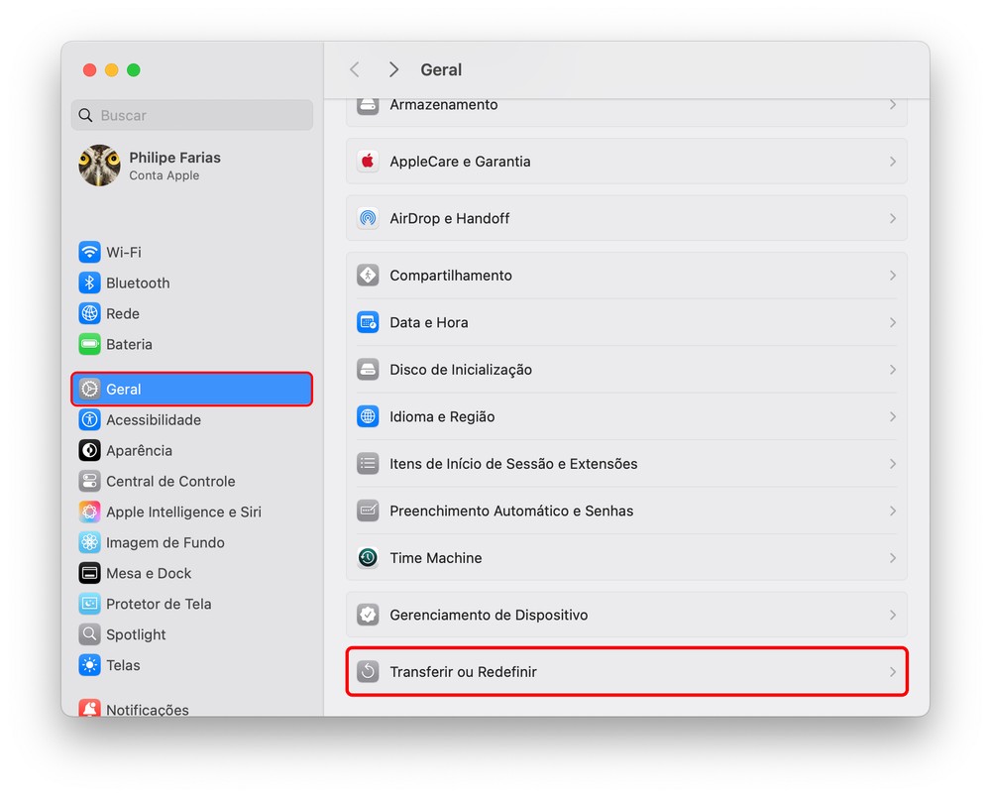Click the Acessibilidade icon
The height and width of the screenshot is (797, 991).
click(x=89, y=419)
